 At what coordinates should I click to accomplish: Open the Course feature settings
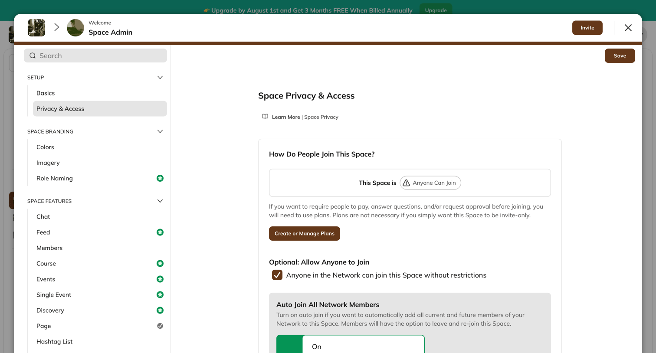(x=100, y=264)
